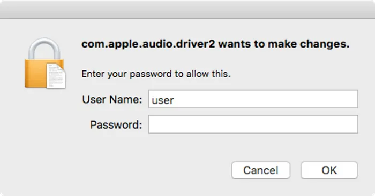
Task: Confirm the dialog with OK
Action: tap(329, 170)
